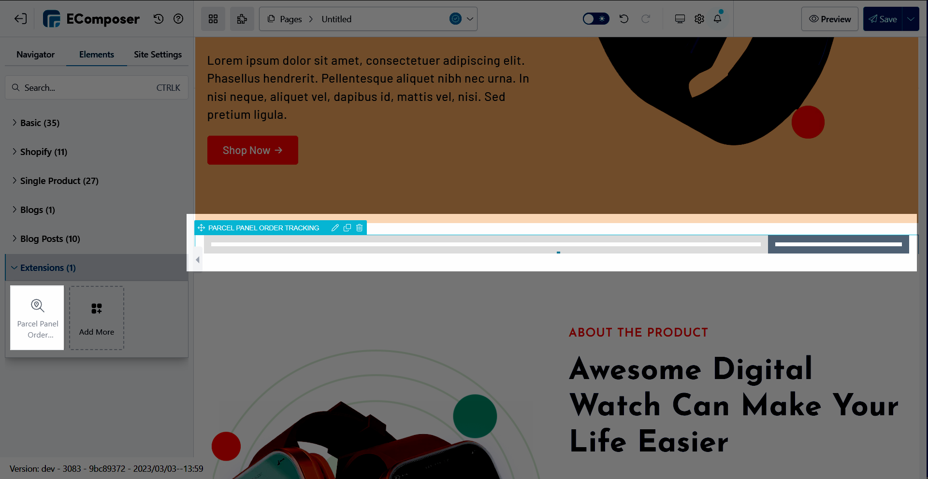This screenshot has width=928, height=479.
Task: Click the Save button
Action: click(x=883, y=19)
